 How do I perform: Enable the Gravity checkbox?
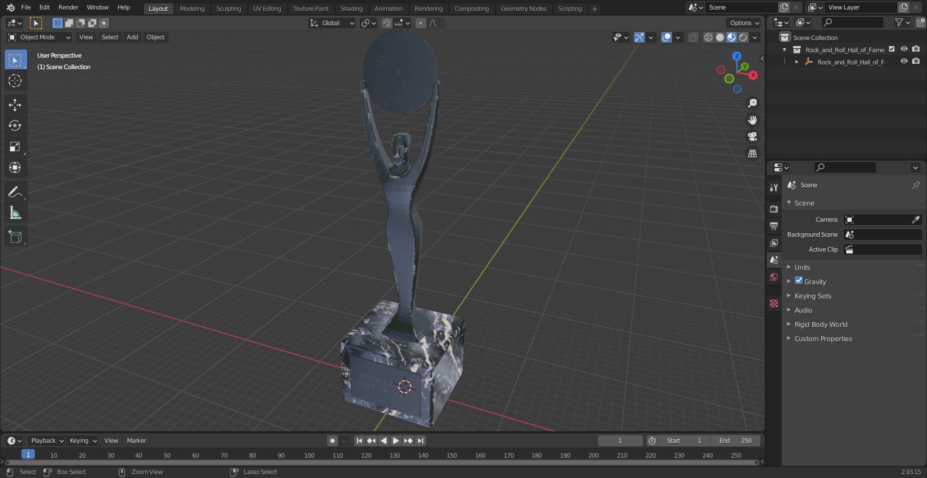click(799, 281)
